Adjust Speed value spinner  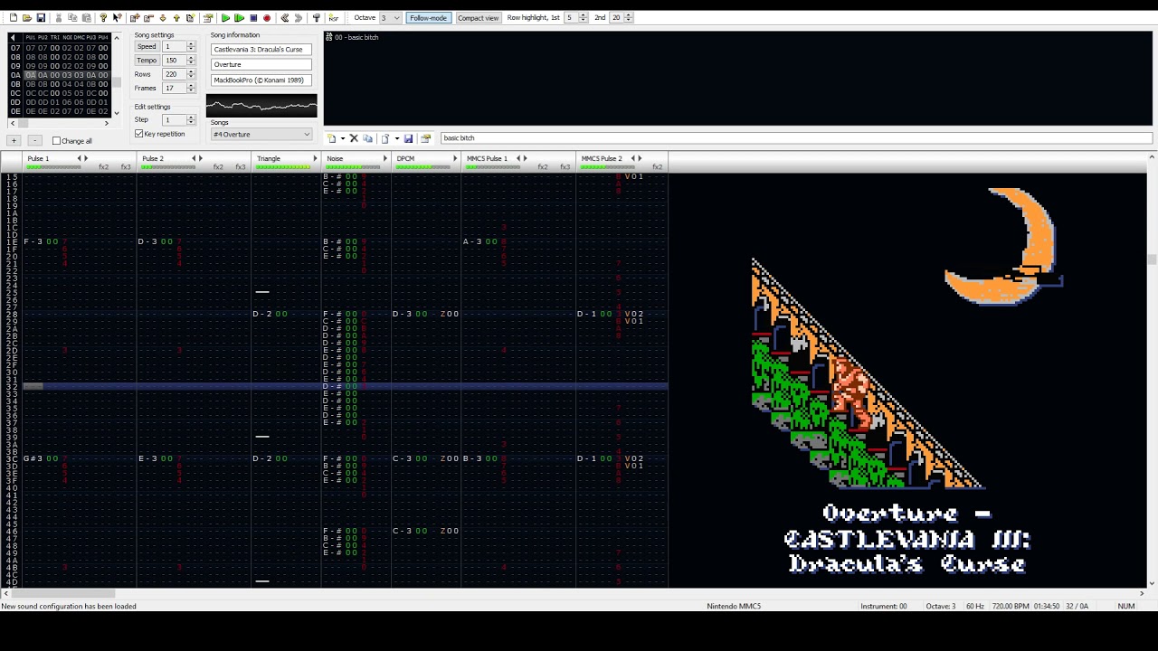[190, 46]
